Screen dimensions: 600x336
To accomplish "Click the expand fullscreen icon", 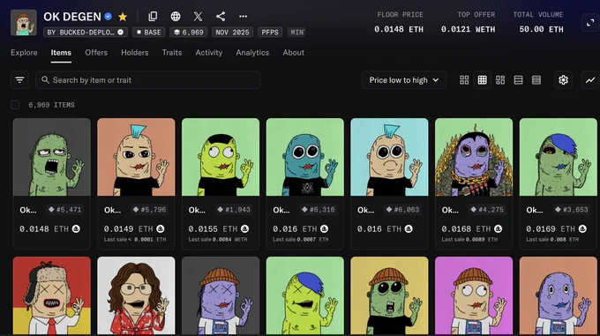I will click(590, 23).
